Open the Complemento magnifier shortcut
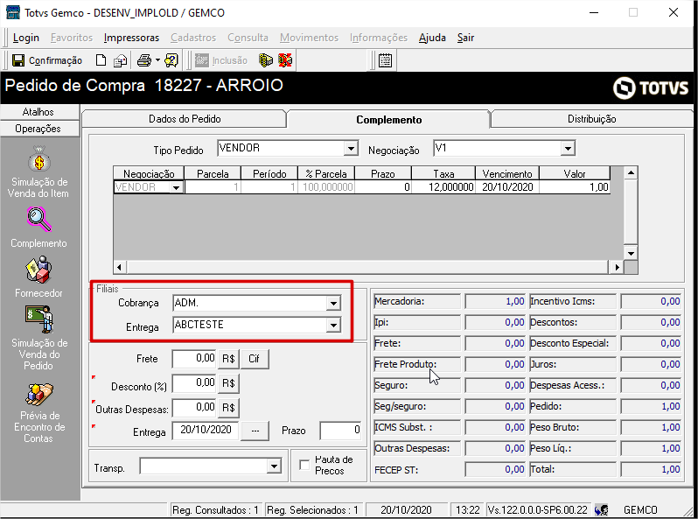 coord(39,219)
